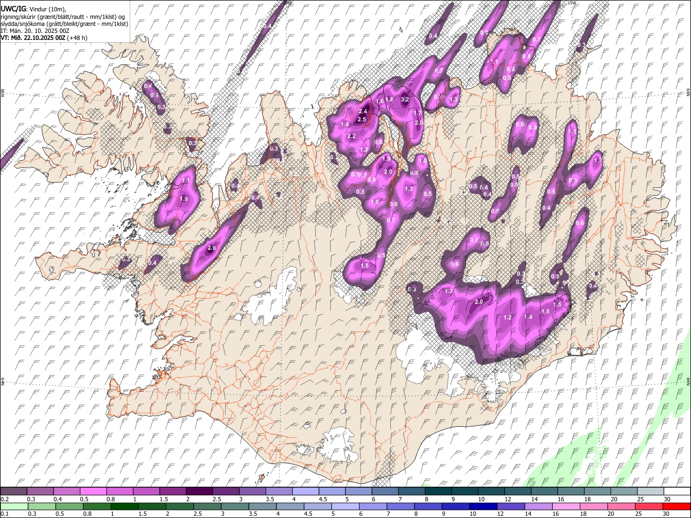Click the 2.2 precipitation value on the map
Viewport: 691px width, 518px height.
pos(351,136)
